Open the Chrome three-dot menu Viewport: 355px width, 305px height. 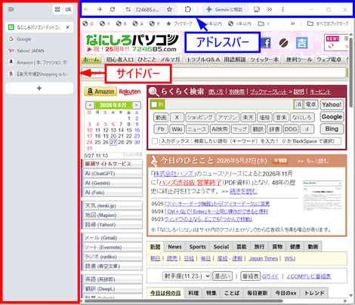click(x=282, y=10)
